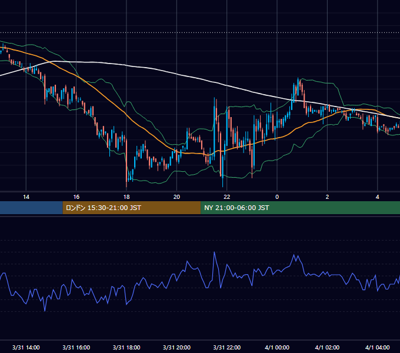Click the blue session bar left of ロンドン
This screenshot has width=400, height=353.
[x=31, y=208]
